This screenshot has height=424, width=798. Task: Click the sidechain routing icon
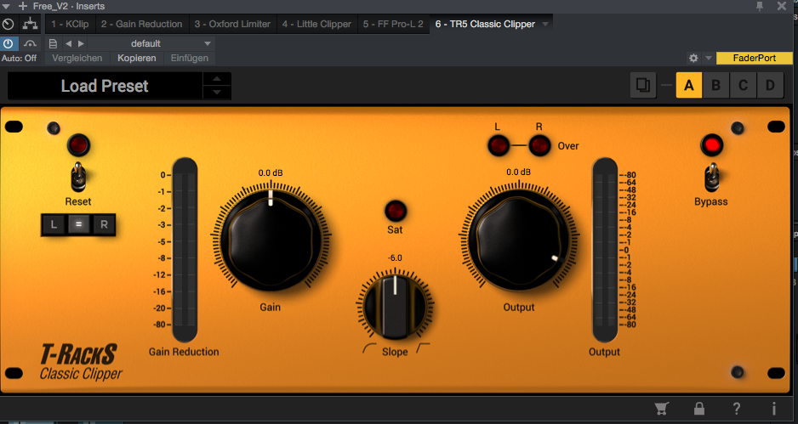coord(30,24)
